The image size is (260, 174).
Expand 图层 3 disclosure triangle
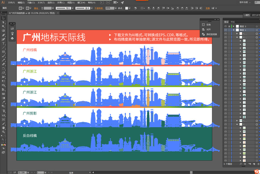(x=234, y=26)
